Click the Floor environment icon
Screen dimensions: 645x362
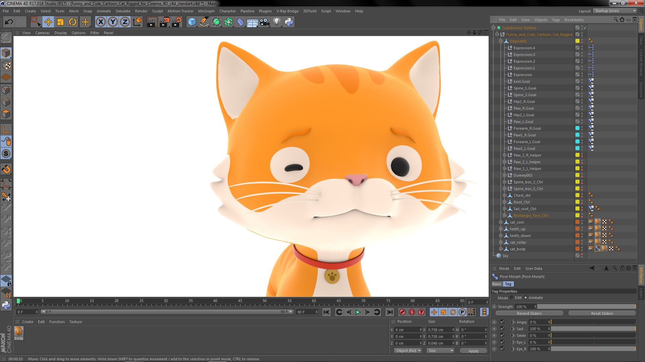(253, 22)
